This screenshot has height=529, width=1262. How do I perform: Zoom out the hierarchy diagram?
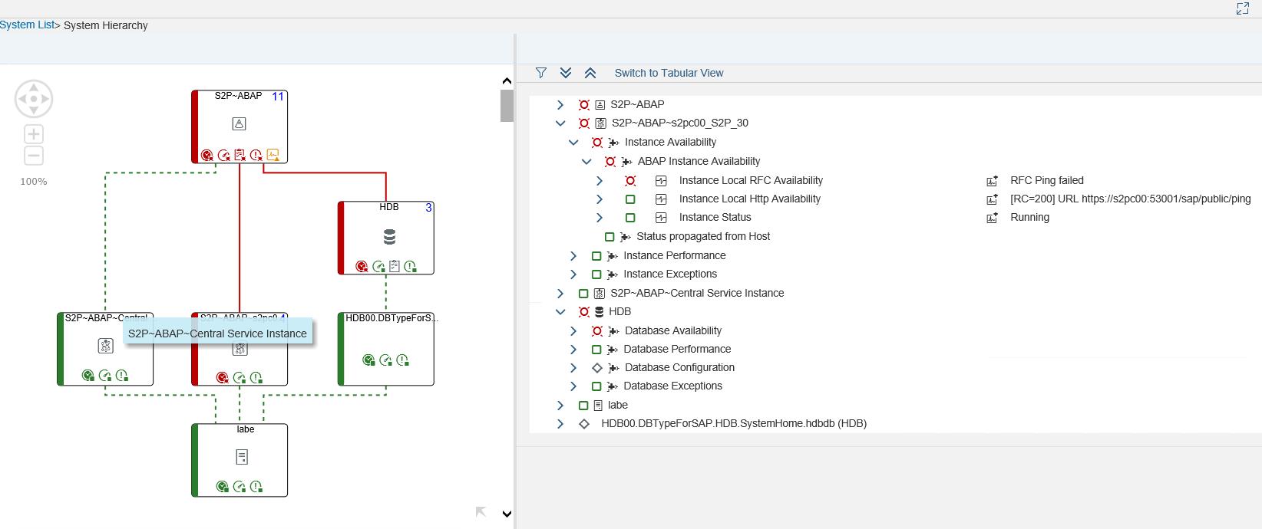click(x=34, y=156)
